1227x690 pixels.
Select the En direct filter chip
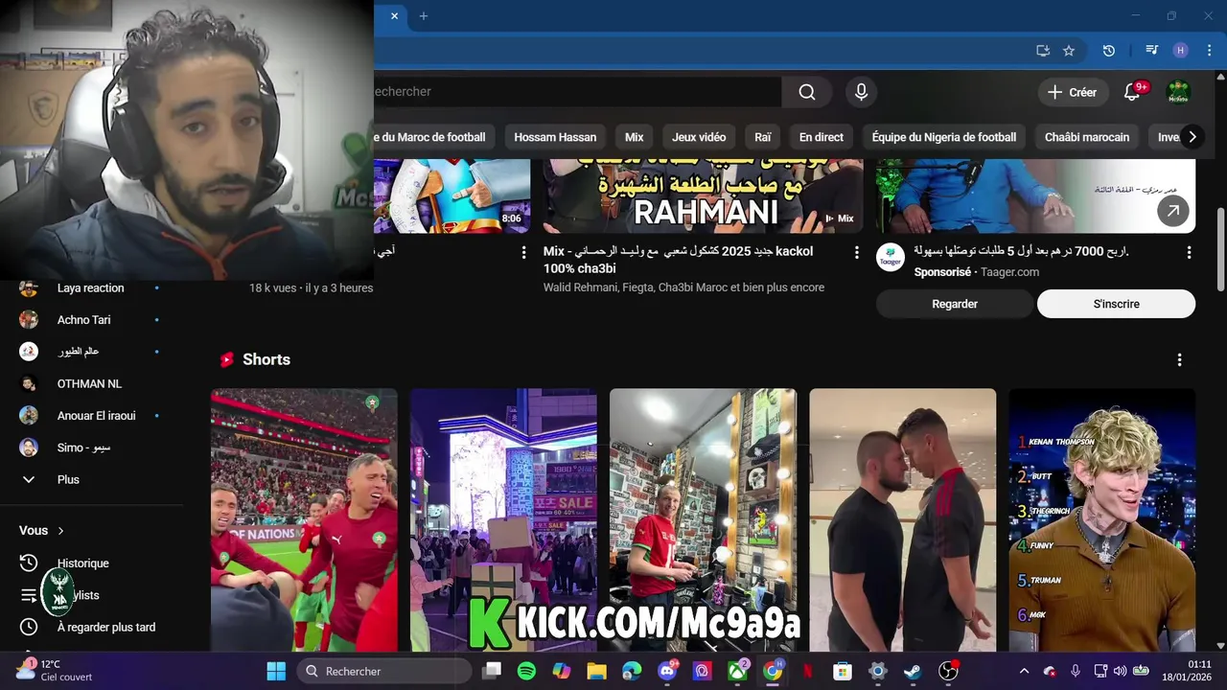point(822,137)
